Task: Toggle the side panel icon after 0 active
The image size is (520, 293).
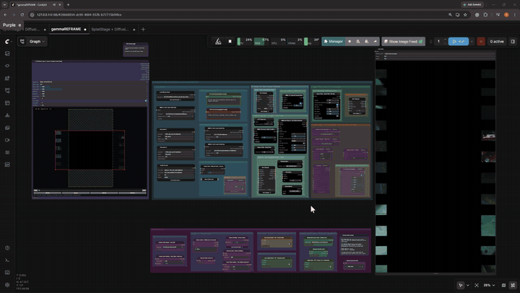Action: [x=513, y=41]
